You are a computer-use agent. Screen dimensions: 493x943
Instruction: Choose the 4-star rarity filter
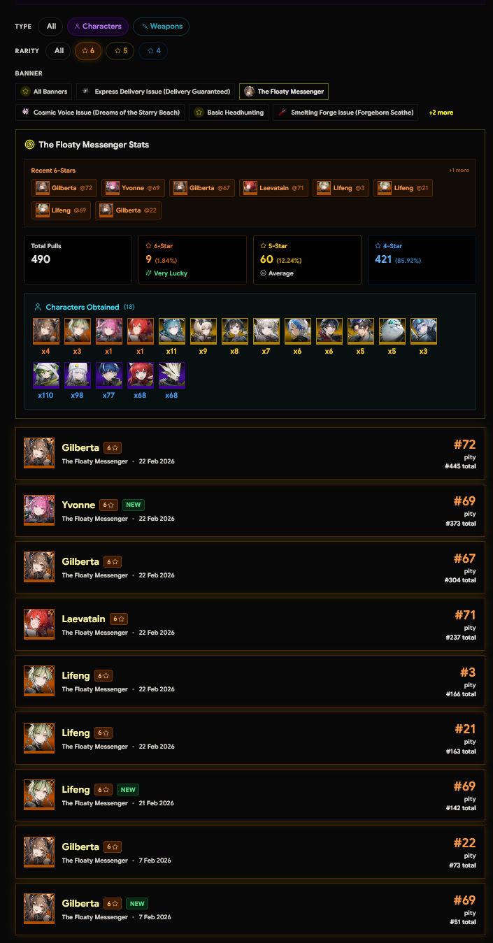pyautogui.click(x=153, y=51)
